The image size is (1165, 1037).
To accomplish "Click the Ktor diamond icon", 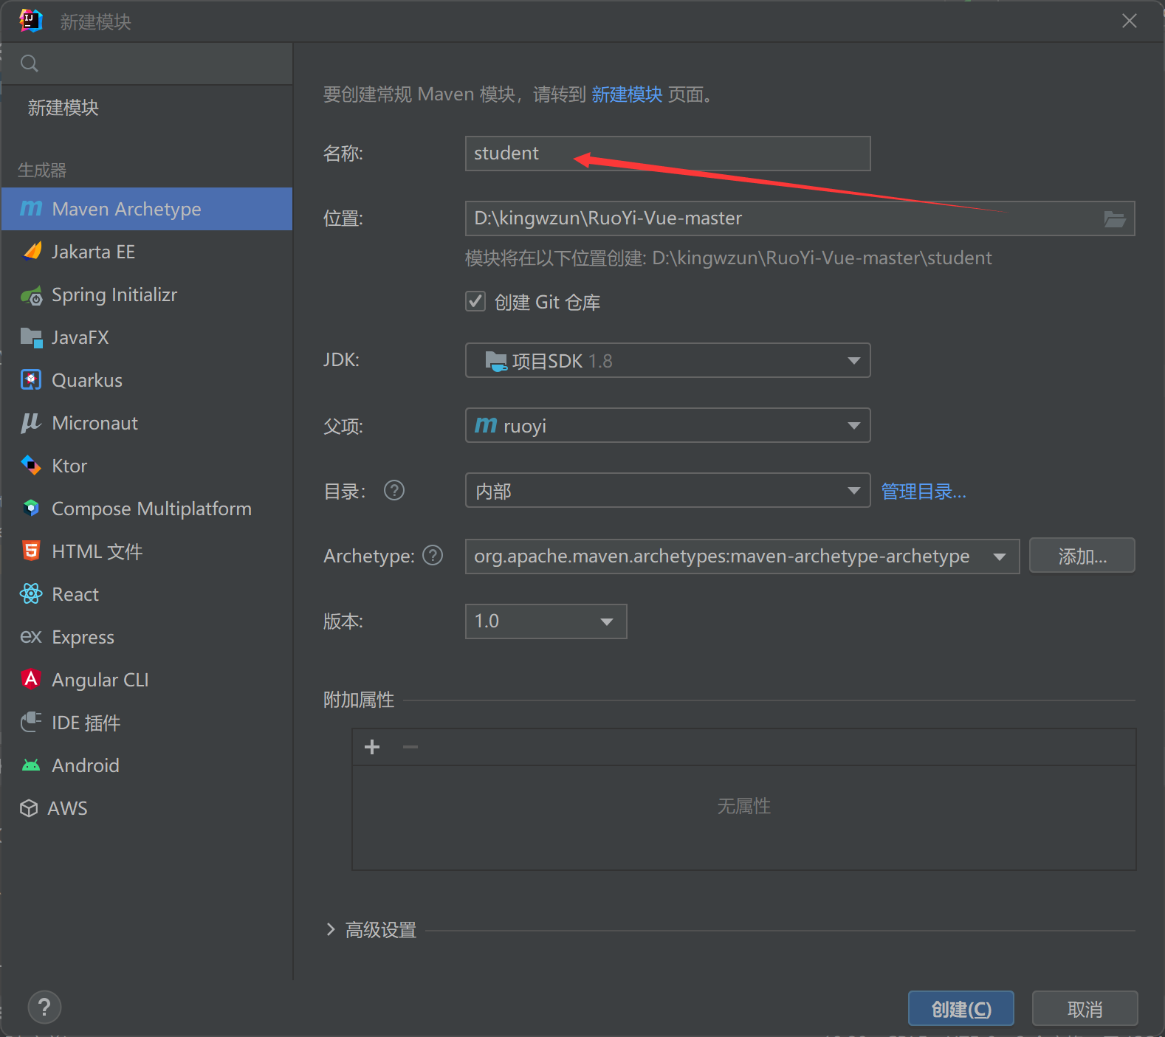I will click(31, 466).
